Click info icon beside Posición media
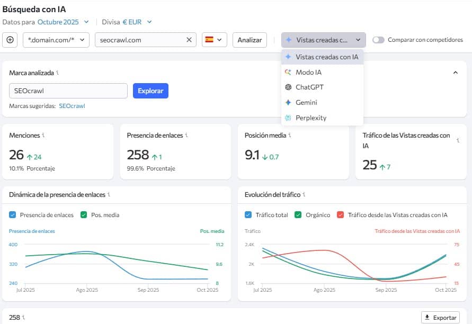Viewport: 472px width, 324px height. [289, 136]
